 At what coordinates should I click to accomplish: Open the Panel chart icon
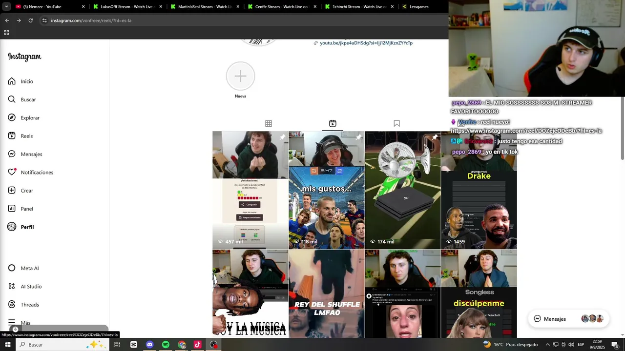12,209
